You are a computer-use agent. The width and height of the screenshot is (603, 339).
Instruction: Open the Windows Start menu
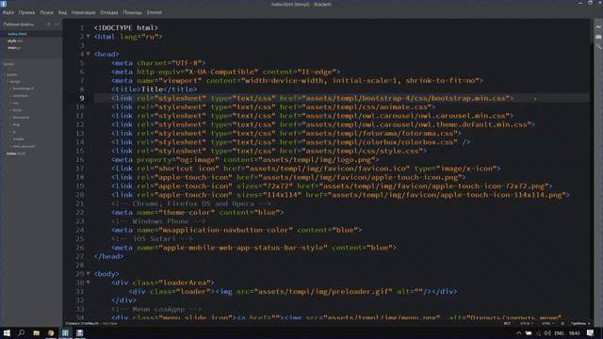tap(7, 332)
